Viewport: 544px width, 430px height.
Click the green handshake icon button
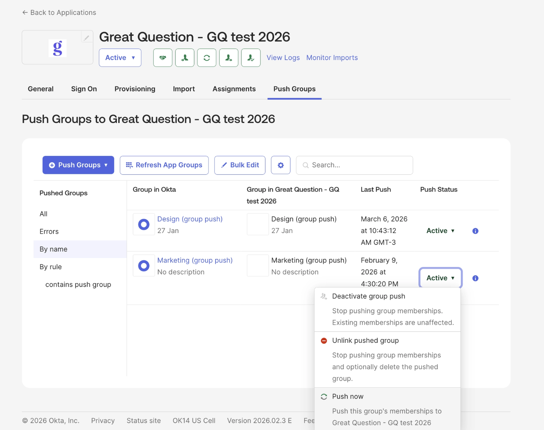[163, 58]
